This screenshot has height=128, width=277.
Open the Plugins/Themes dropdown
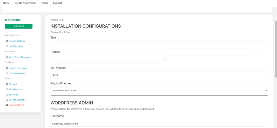click(159, 90)
